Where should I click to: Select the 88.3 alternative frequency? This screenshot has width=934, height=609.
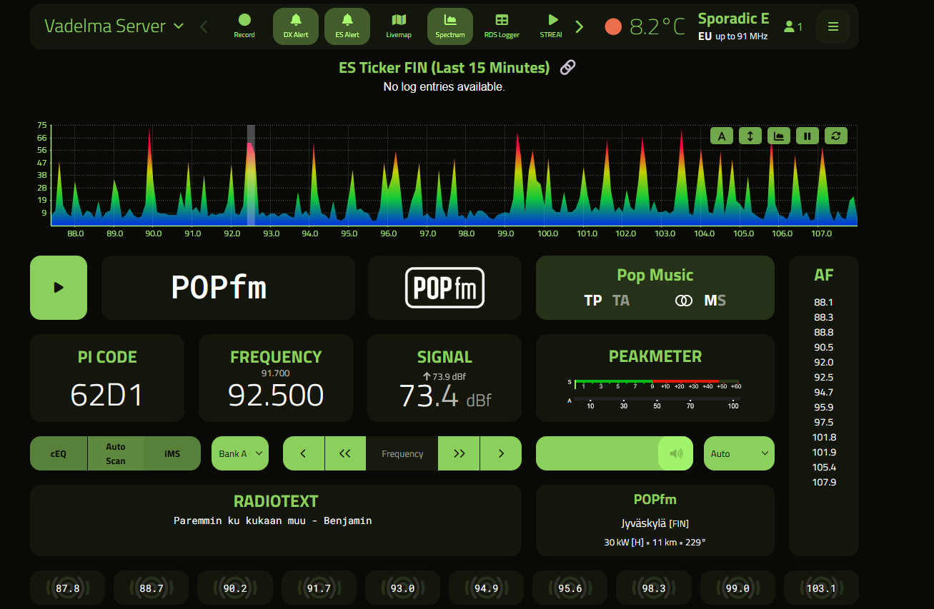(x=823, y=317)
